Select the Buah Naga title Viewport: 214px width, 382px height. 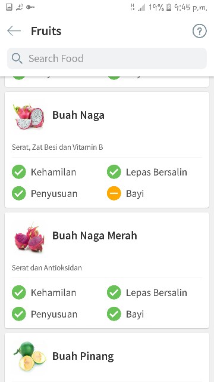point(78,115)
